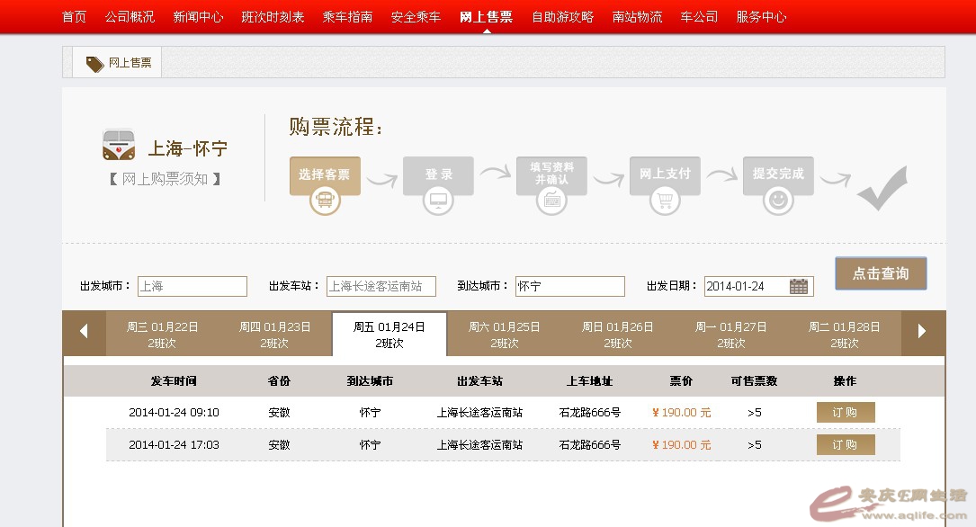Open 班次时刻表 in the top menu
The image size is (976, 527).
click(273, 17)
